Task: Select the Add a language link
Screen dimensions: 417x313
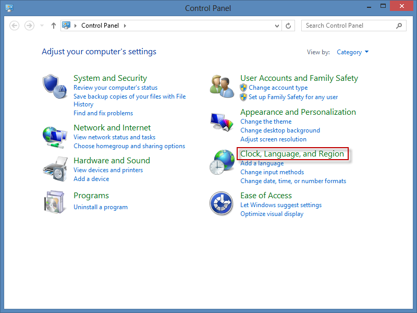Action: (262, 163)
